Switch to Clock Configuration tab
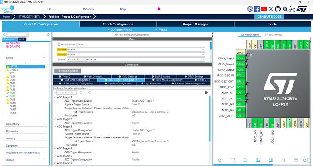This screenshot has width=313, height=167. (118, 24)
